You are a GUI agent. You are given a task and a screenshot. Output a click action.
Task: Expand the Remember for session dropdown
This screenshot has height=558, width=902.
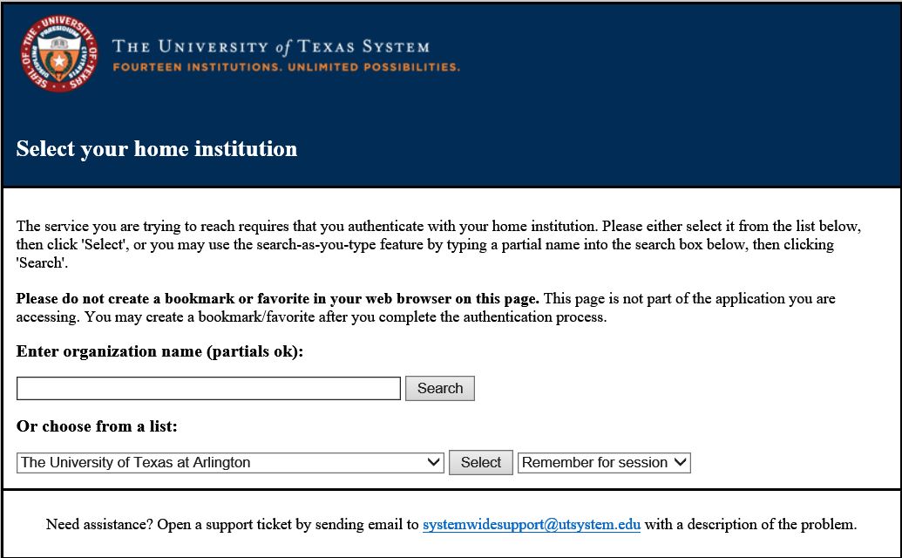pos(604,462)
